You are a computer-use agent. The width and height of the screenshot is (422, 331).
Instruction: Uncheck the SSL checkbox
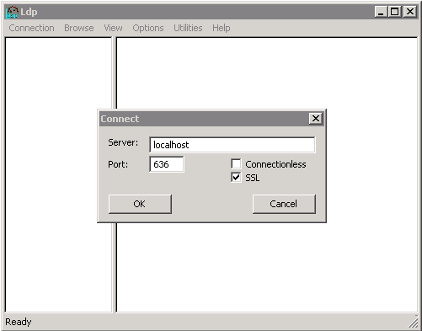click(x=236, y=178)
